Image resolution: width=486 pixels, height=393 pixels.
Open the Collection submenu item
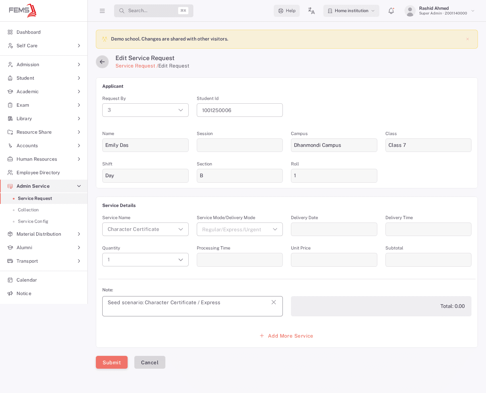pos(44,210)
